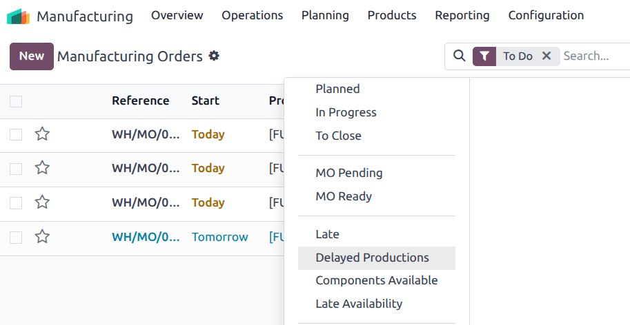Image resolution: width=630 pixels, height=325 pixels.
Task: Click the funnel filter icon in search
Action: 485,56
